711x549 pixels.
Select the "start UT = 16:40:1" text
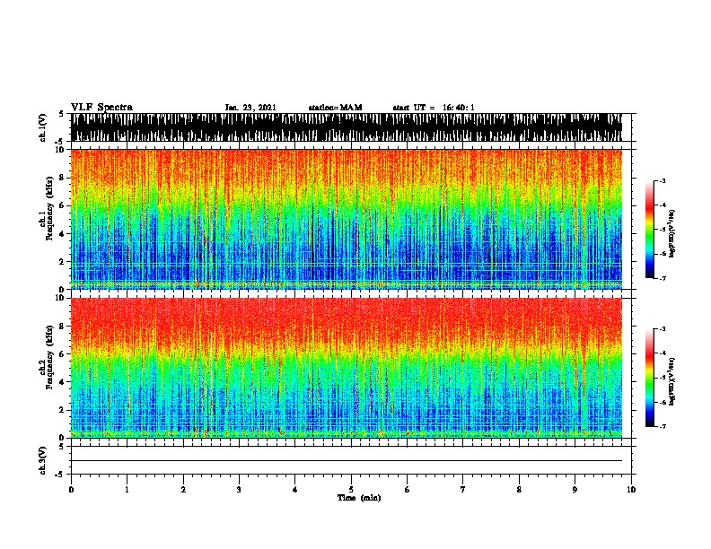tap(434, 108)
